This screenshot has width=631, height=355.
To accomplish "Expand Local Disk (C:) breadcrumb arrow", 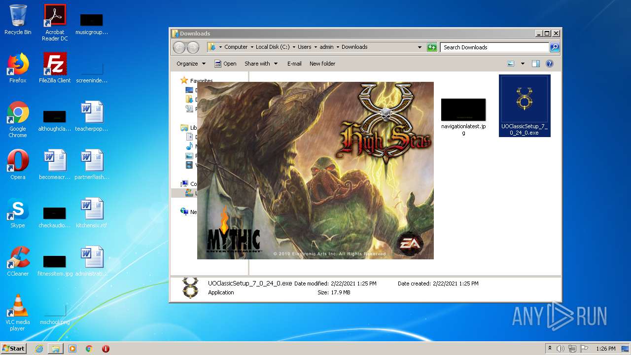I will 293,47.
